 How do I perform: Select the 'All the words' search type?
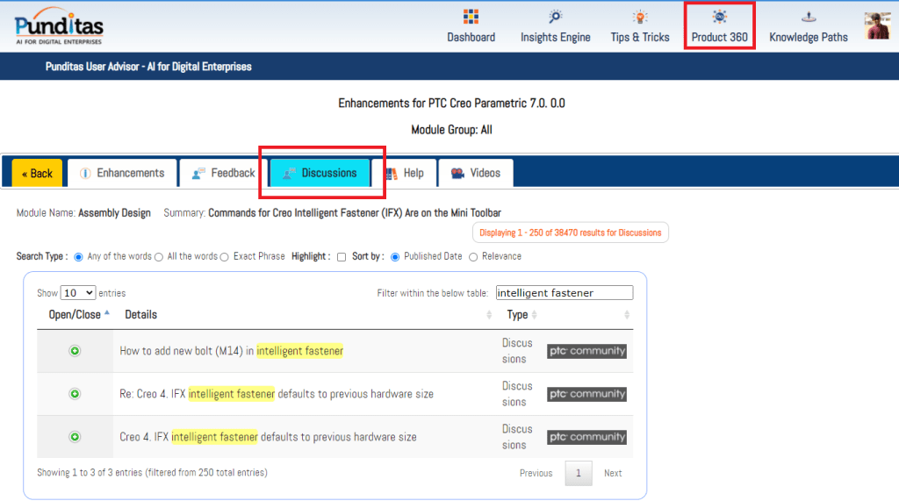(159, 257)
